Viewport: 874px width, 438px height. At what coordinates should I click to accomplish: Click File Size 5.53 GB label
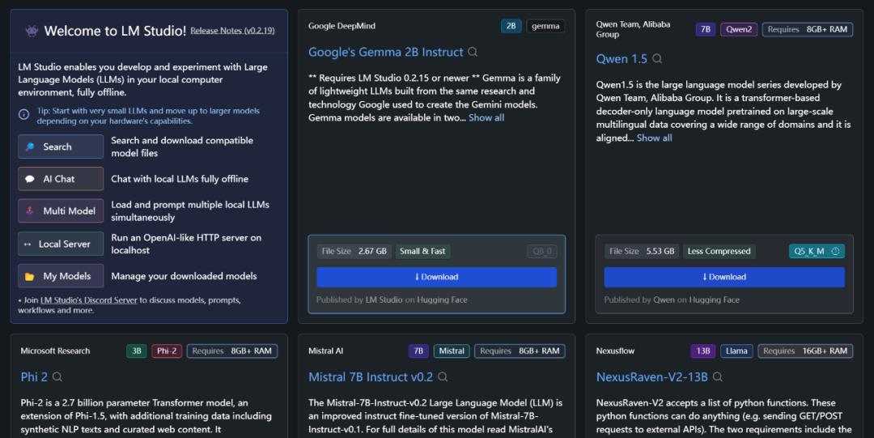click(642, 251)
